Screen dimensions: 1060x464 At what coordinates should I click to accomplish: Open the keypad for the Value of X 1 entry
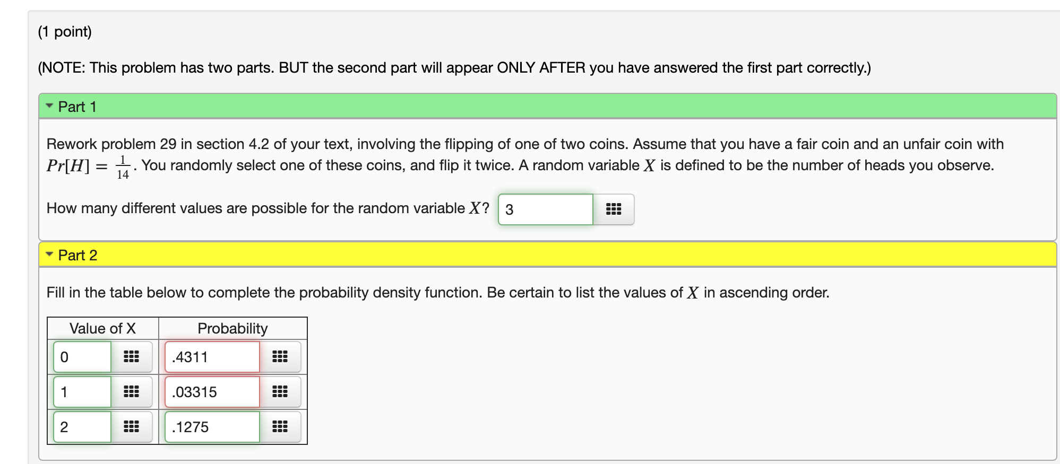coord(132,391)
